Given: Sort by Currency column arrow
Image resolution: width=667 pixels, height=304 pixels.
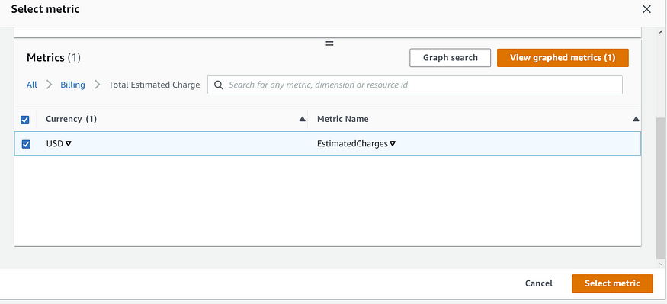Looking at the screenshot, I should pos(302,120).
